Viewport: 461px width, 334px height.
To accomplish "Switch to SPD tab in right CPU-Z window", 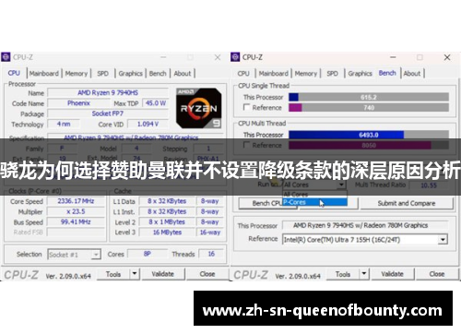I will [x=332, y=74].
